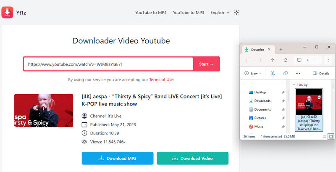Click the Cut scissors icon in Explorer

coord(272,73)
